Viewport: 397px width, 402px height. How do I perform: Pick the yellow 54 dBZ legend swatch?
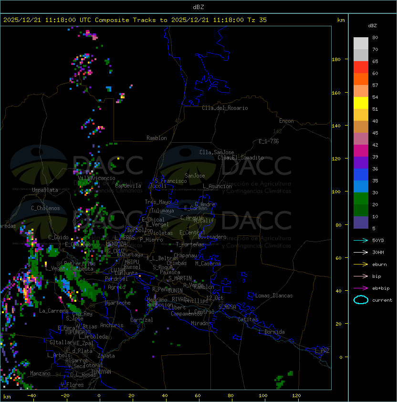pos(361,103)
